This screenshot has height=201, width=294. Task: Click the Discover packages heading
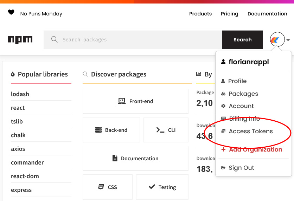[x=119, y=74]
